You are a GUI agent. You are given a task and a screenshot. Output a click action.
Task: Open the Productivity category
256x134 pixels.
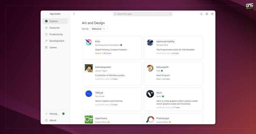(55, 34)
